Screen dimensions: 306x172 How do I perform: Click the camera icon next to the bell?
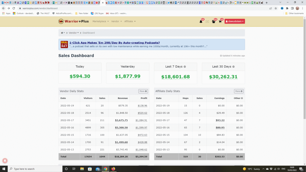pyautogui.click(x=207, y=21)
